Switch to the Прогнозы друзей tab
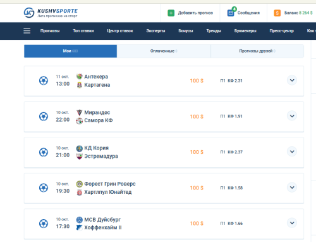Viewport: 316px width, 242px height. 257,51
